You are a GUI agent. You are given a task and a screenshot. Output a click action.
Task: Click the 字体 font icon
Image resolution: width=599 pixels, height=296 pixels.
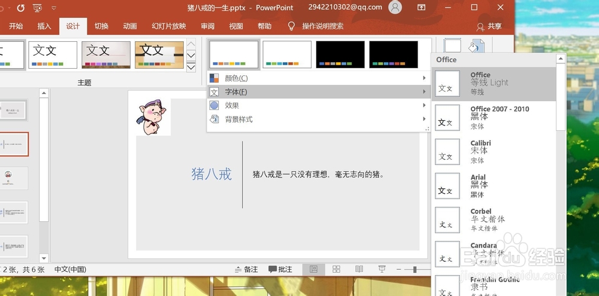(x=214, y=92)
